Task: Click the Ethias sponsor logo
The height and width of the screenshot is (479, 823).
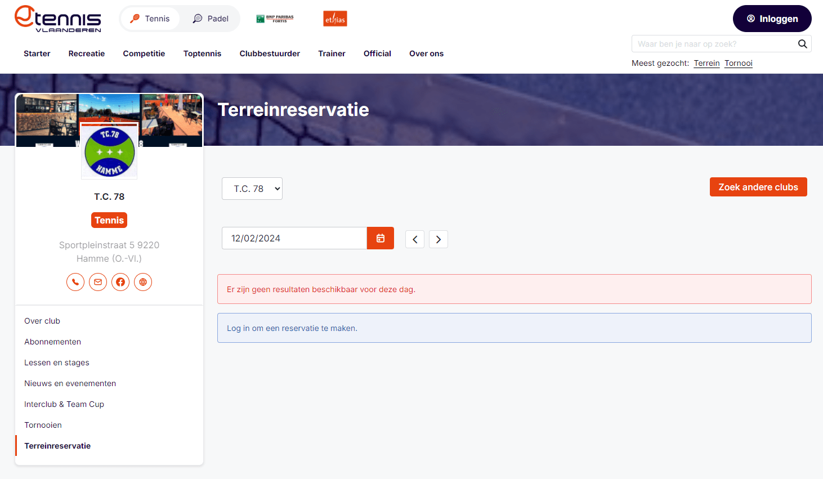Action: (335, 19)
